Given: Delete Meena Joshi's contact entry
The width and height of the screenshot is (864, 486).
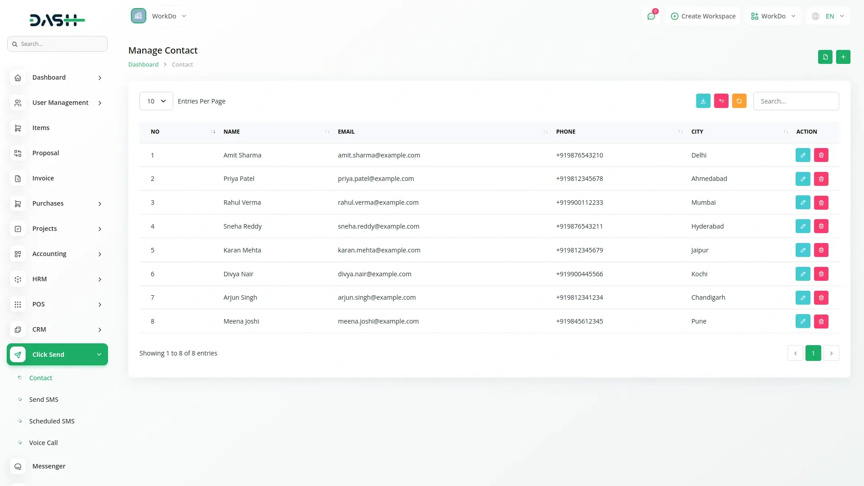Looking at the screenshot, I should coord(821,321).
